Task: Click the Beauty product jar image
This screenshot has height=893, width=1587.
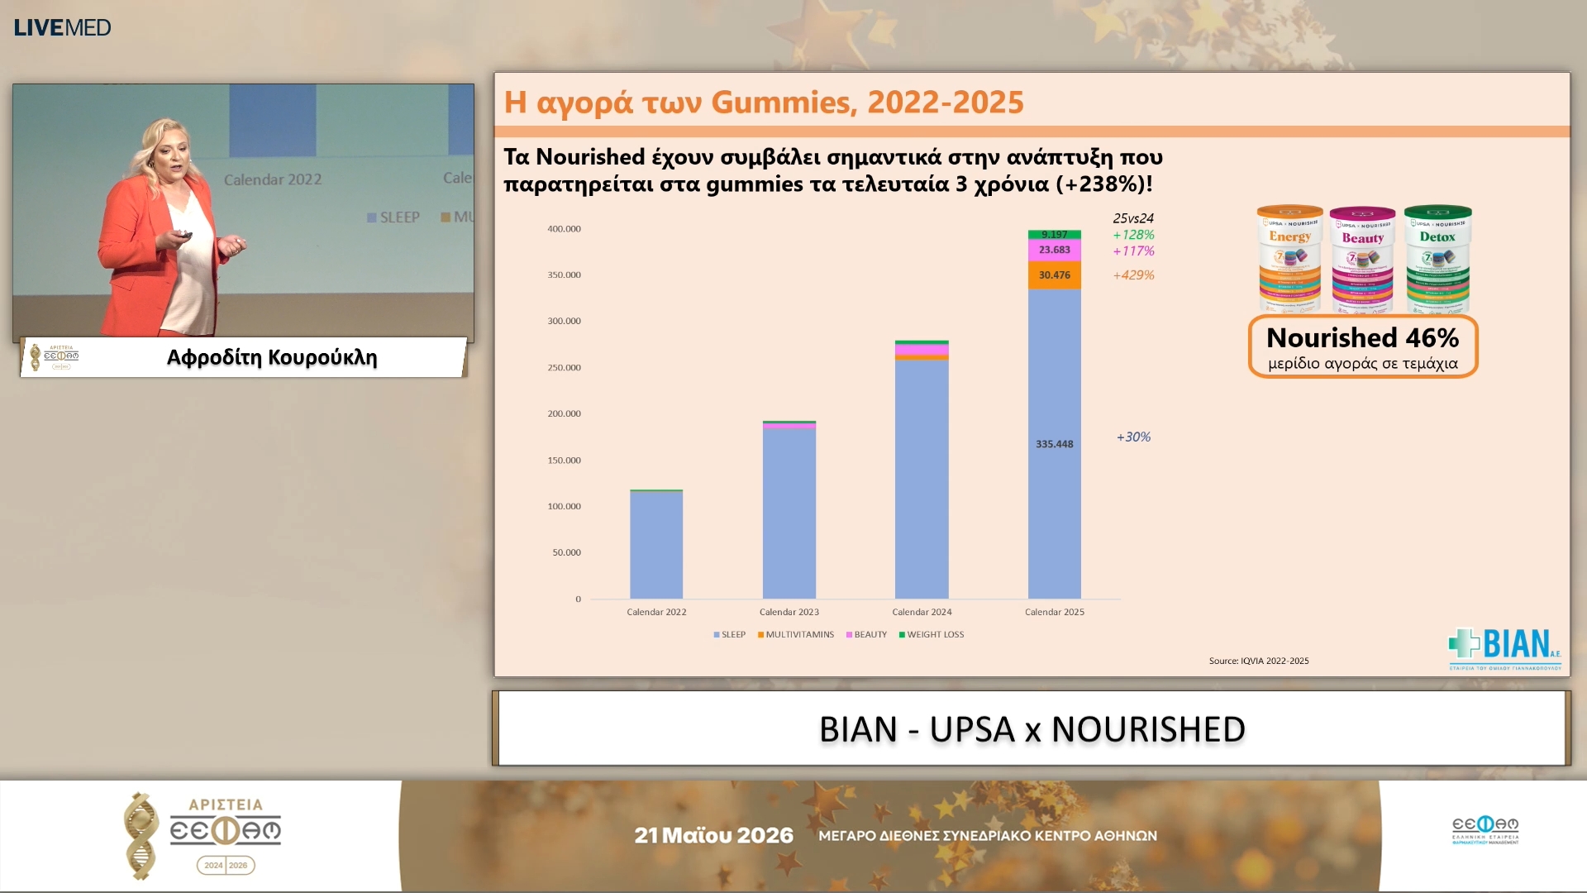Action: 1362,260
